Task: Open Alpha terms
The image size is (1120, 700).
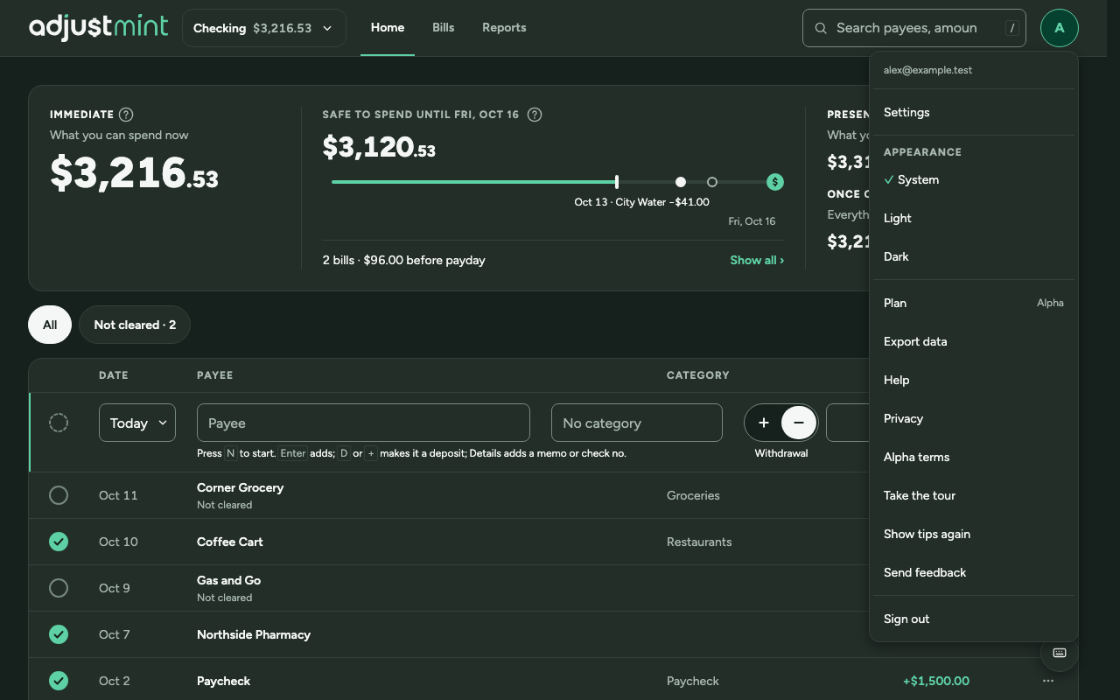Action: [974, 457]
